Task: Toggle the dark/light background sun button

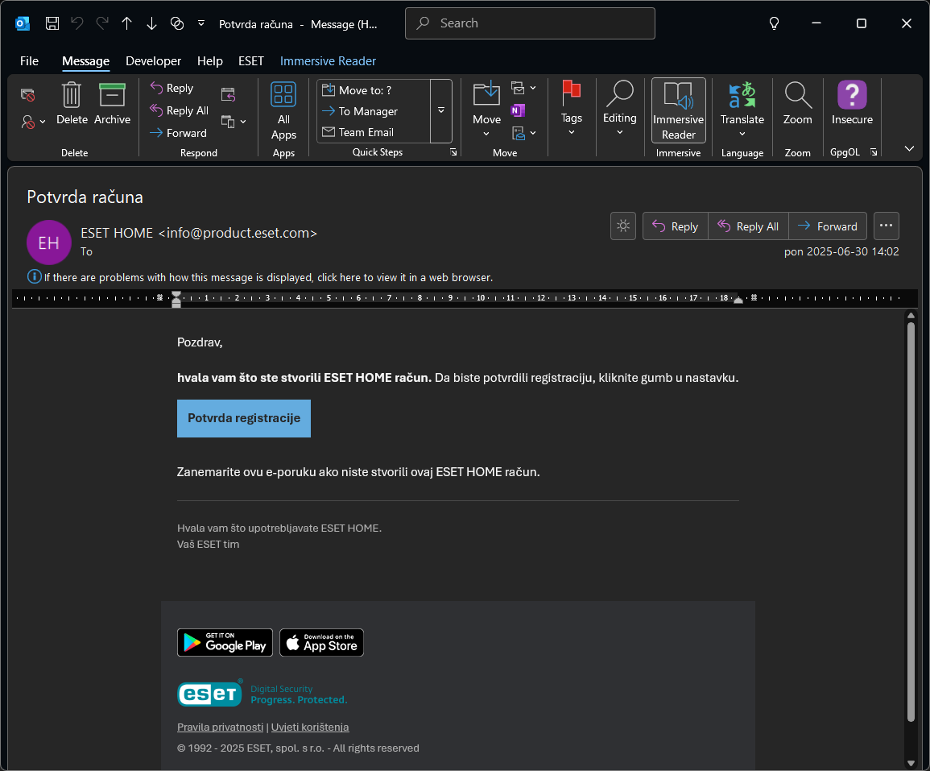Action: [622, 226]
